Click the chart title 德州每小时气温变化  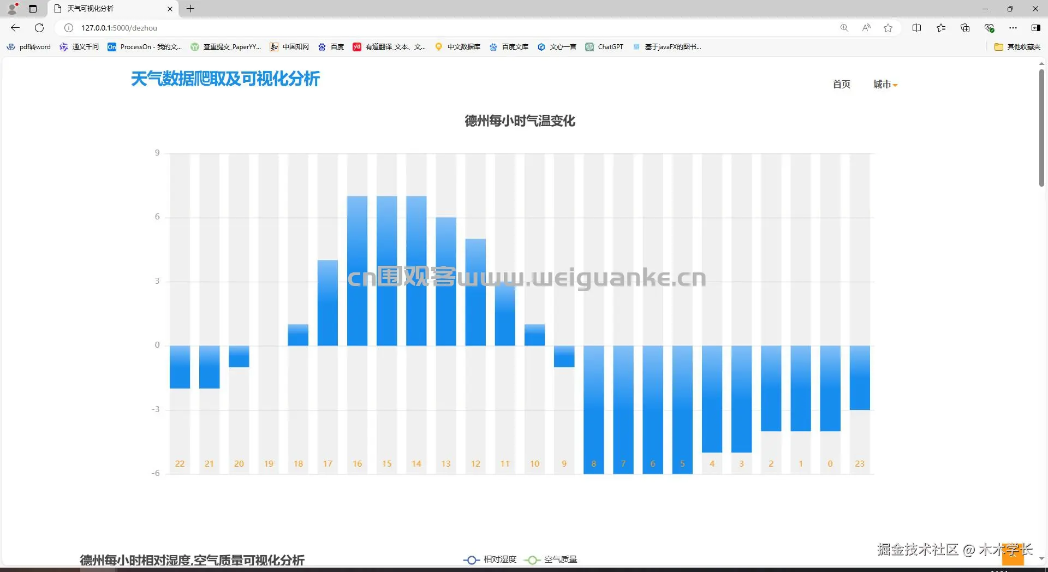520,121
